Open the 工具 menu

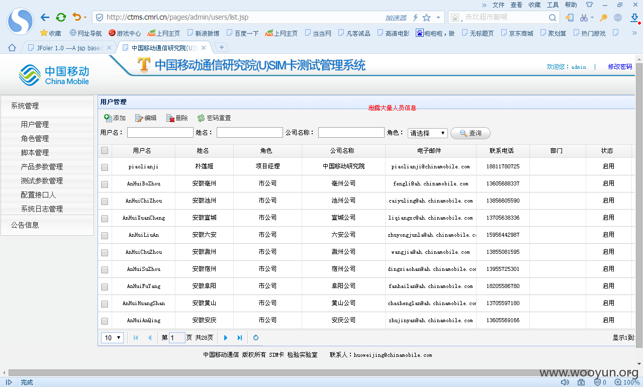click(x=553, y=5)
